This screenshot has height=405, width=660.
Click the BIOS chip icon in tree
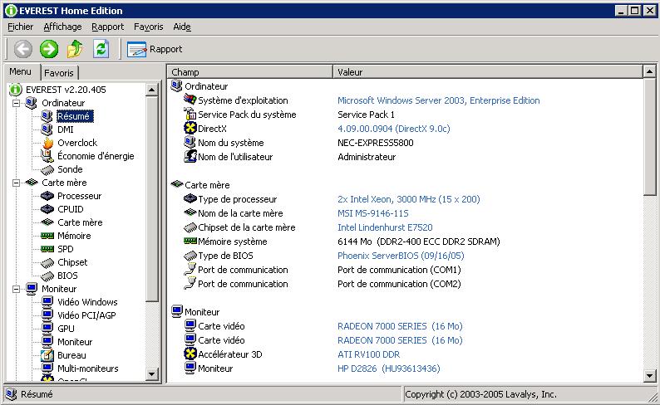tap(47, 276)
